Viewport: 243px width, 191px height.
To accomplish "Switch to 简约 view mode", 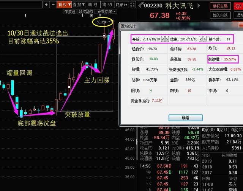I will click(107, 5).
